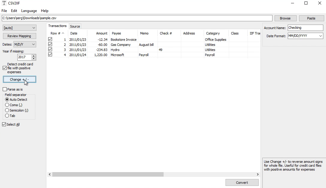
Task: Toggle the Select All checkbox
Action: (4, 124)
